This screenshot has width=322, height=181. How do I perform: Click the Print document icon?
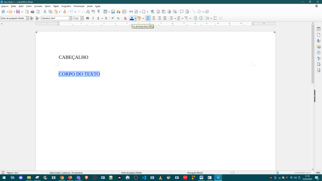[32, 12]
